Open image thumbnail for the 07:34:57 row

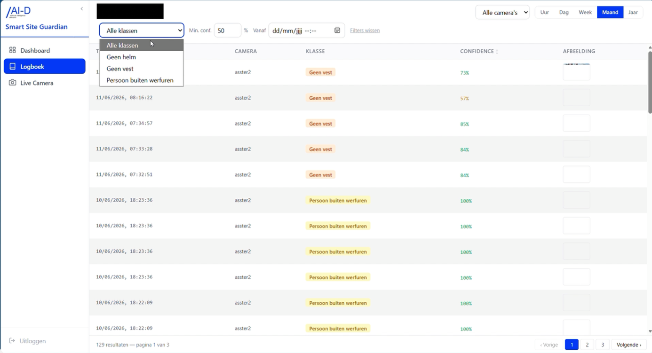pyautogui.click(x=576, y=123)
